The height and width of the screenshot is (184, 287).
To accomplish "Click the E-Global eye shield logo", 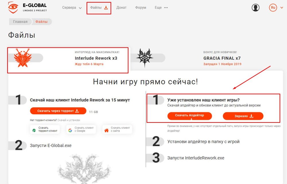I will click(13, 7).
